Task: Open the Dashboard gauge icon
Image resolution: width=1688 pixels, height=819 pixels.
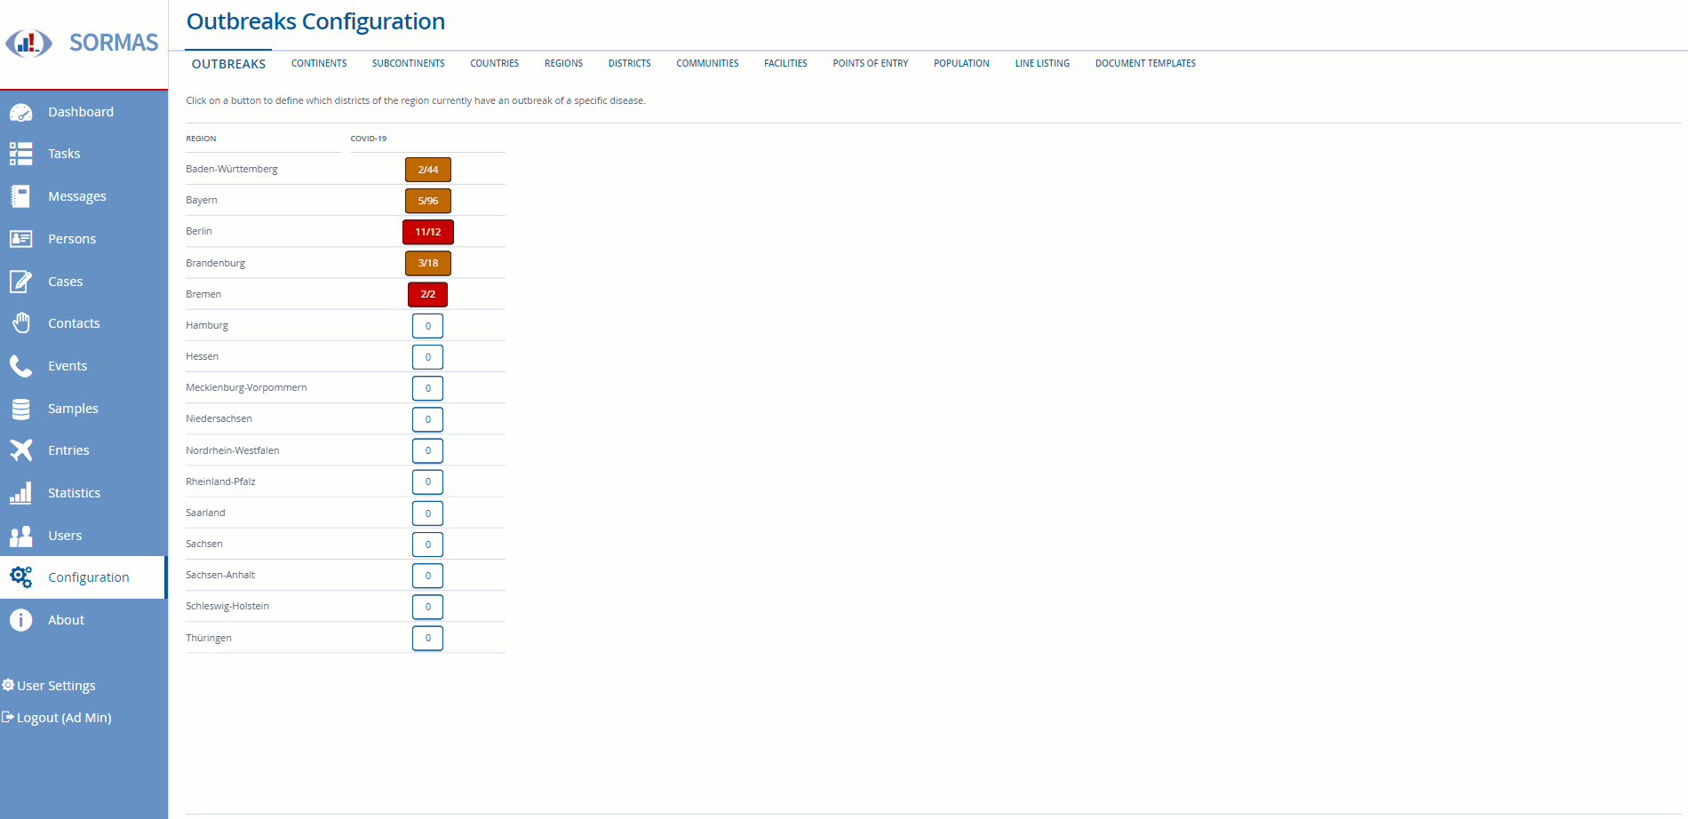Action: click(21, 112)
